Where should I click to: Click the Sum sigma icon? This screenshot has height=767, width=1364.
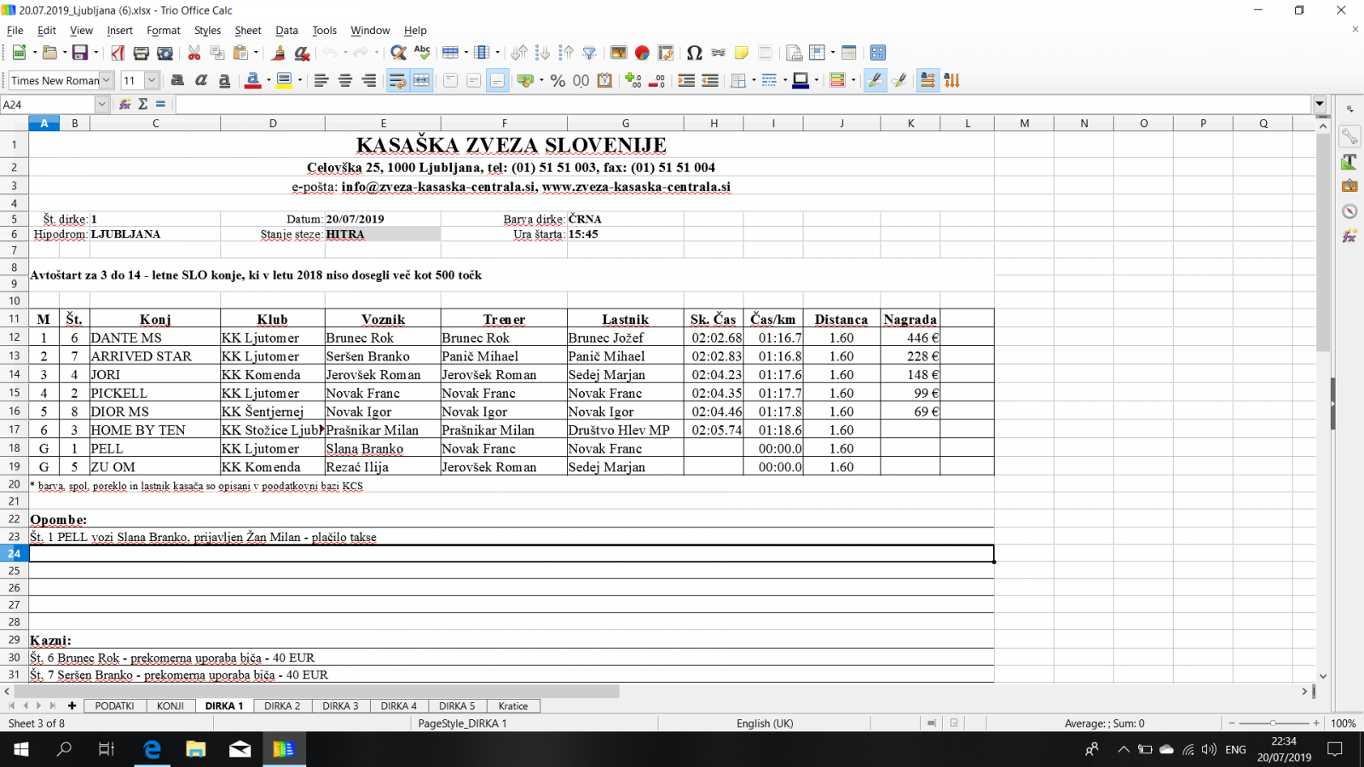coord(142,104)
